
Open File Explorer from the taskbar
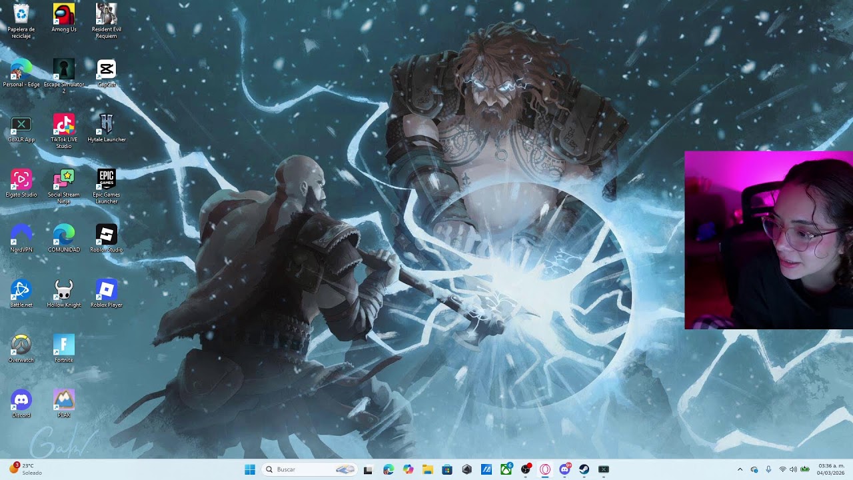[x=427, y=469]
